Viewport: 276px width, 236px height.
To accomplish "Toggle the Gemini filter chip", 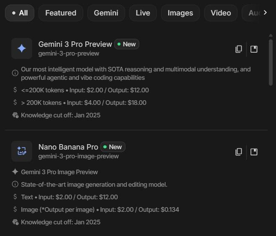I will point(106,13).
